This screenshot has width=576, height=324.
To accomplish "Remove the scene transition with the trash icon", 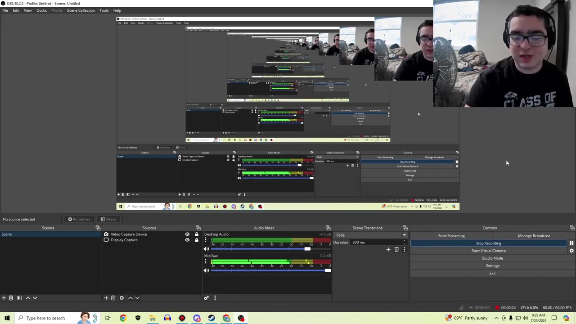I will 396,249.
